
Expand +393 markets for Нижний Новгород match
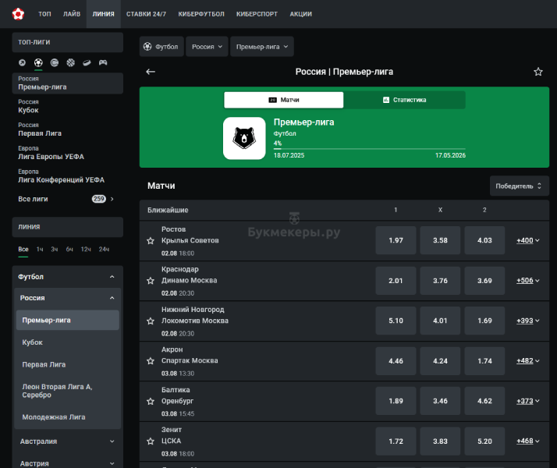[528, 321]
